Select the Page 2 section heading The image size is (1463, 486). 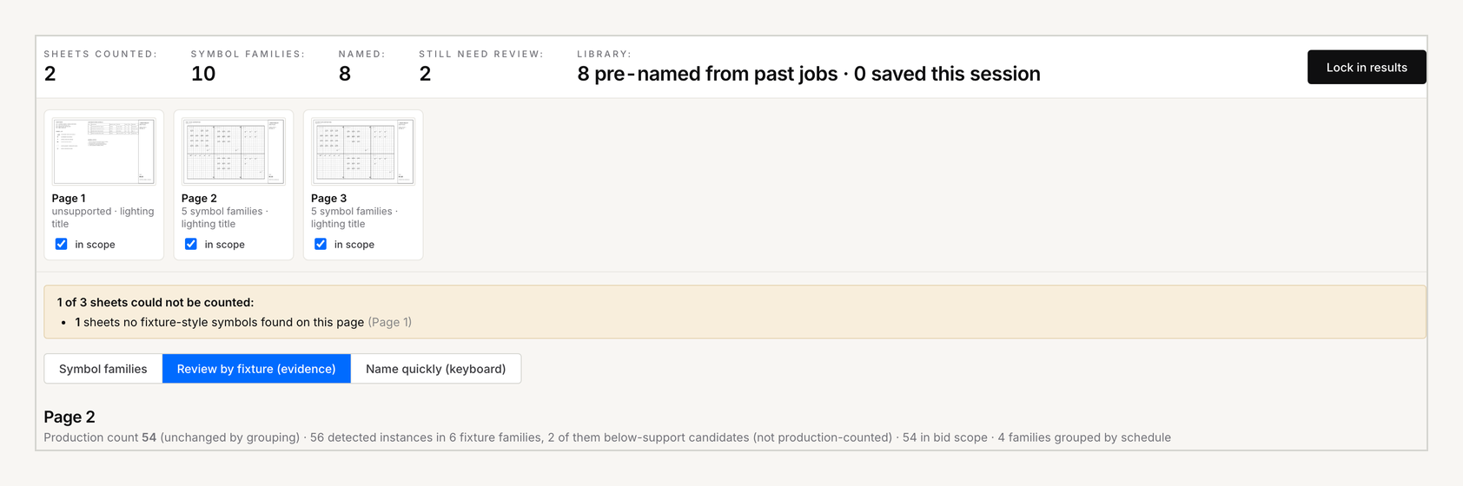coord(70,417)
